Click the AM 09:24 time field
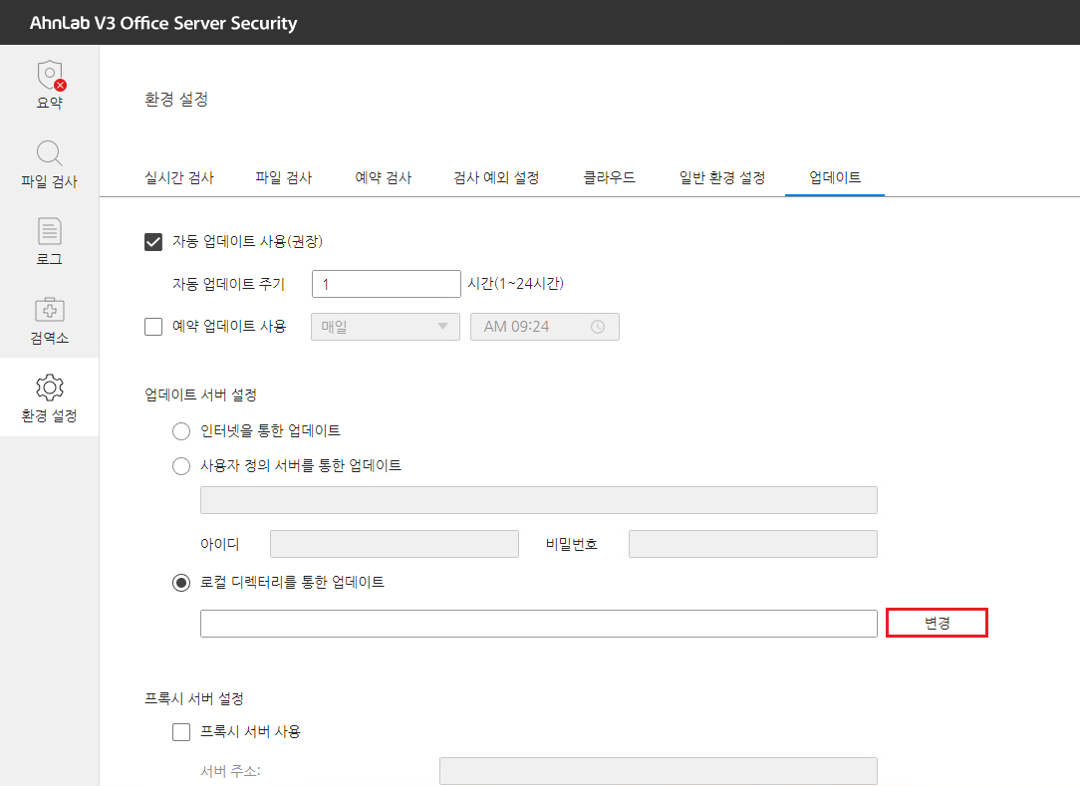Viewport: 1080px width, 786px height. (x=545, y=327)
